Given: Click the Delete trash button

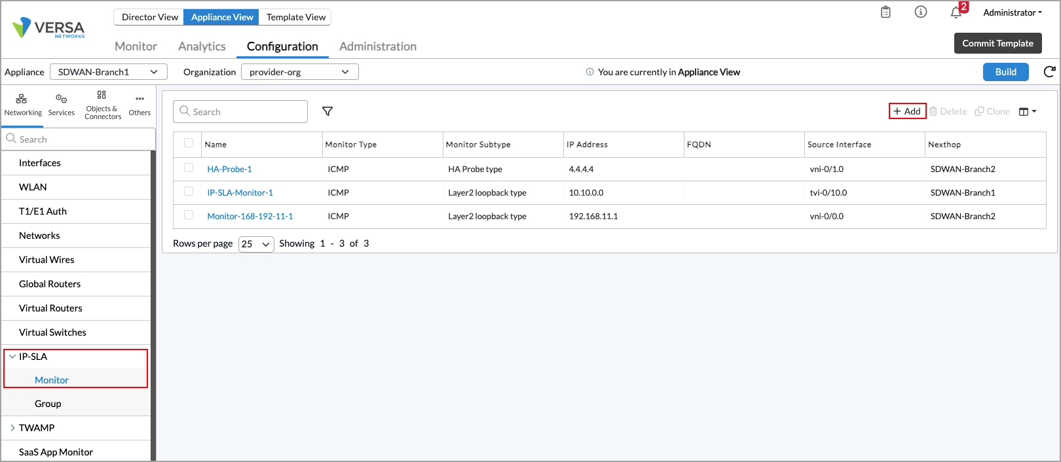Looking at the screenshot, I should (948, 111).
